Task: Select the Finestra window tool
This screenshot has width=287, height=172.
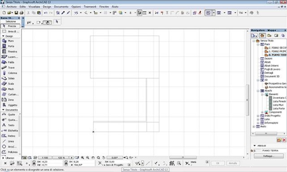Action: click(x=10, y=52)
